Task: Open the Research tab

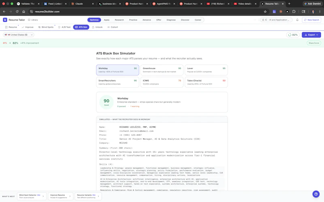Action: [119, 20]
